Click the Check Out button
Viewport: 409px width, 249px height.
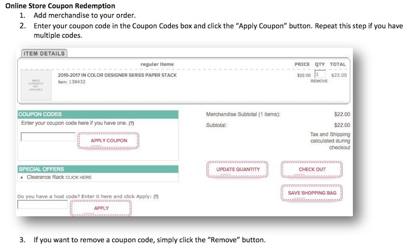click(312, 169)
